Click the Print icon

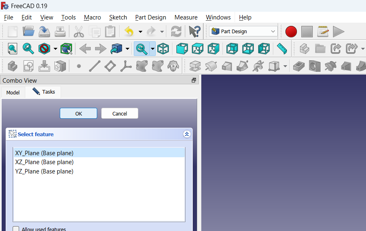(x=60, y=31)
